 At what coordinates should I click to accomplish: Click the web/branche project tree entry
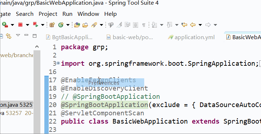click(x=17, y=55)
